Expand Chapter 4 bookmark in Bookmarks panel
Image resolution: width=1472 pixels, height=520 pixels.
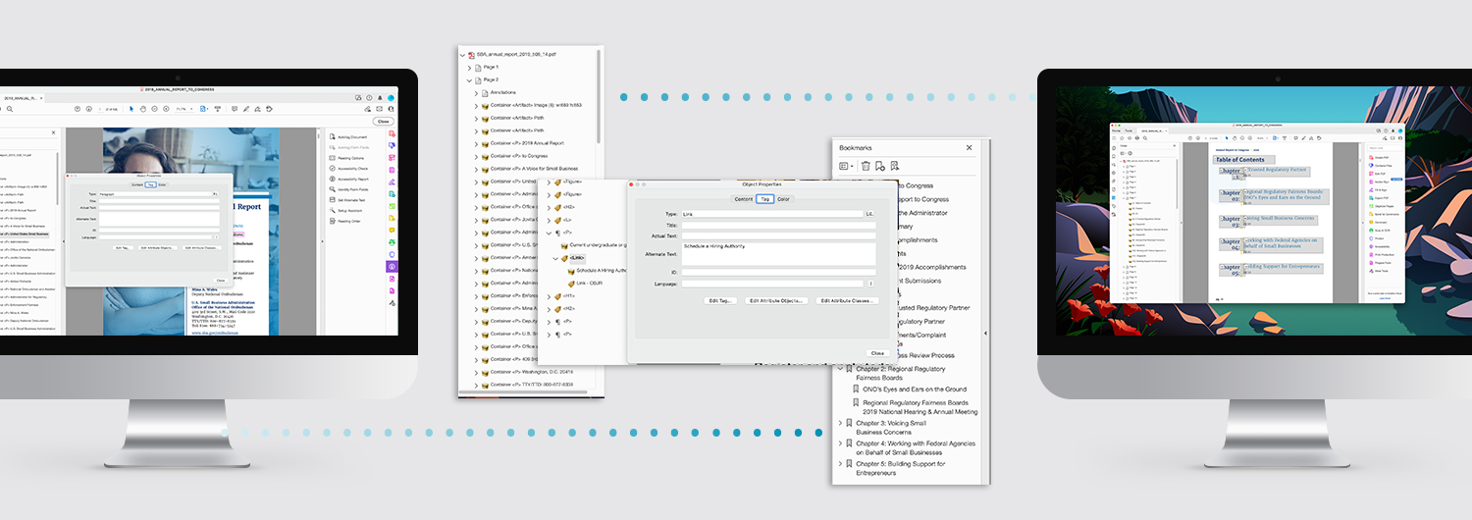[x=840, y=443]
